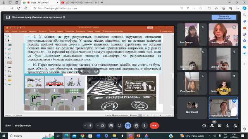This screenshot has height=139, width=248.
Task: Open the emoji reactions button
Action: (x=119, y=125)
